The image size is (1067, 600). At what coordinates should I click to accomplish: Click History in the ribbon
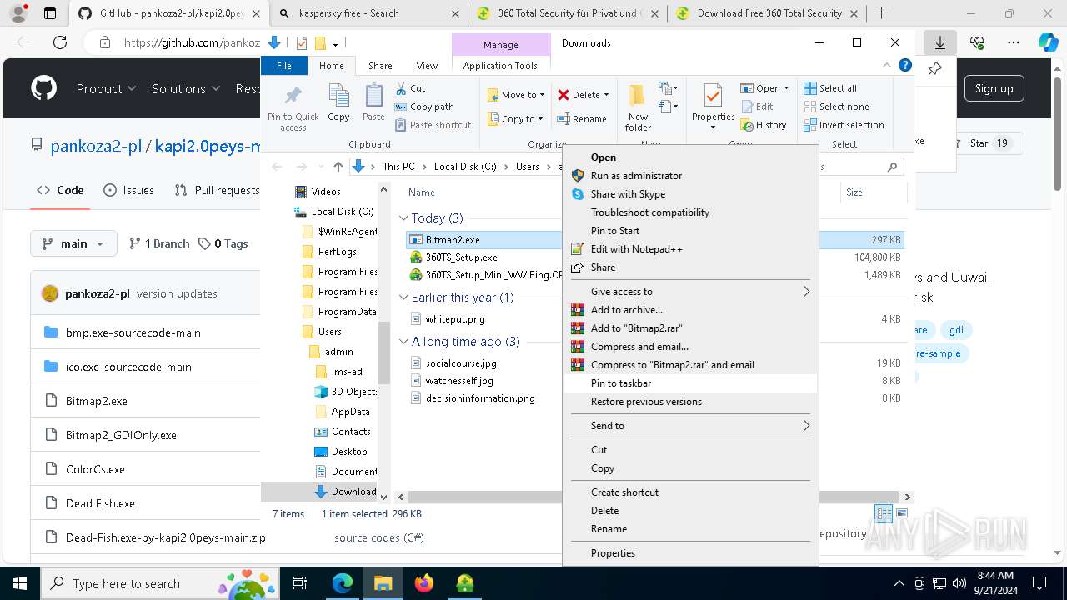coord(764,125)
